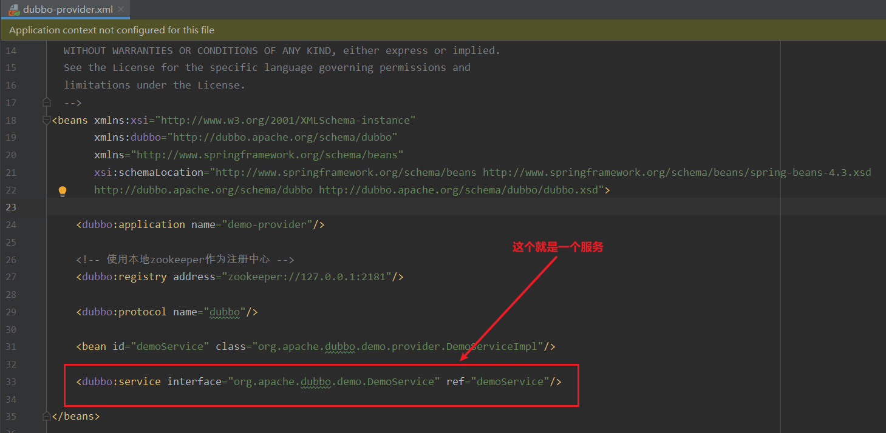886x433 pixels.
Task: Click the XML file icon on tab
Action: [x=13, y=9]
